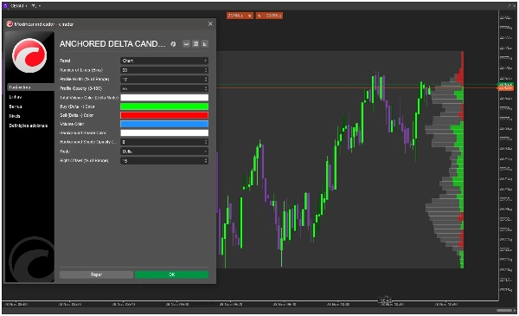Click the horizontal chart scrollbar at bottom right

[x=504, y=310]
